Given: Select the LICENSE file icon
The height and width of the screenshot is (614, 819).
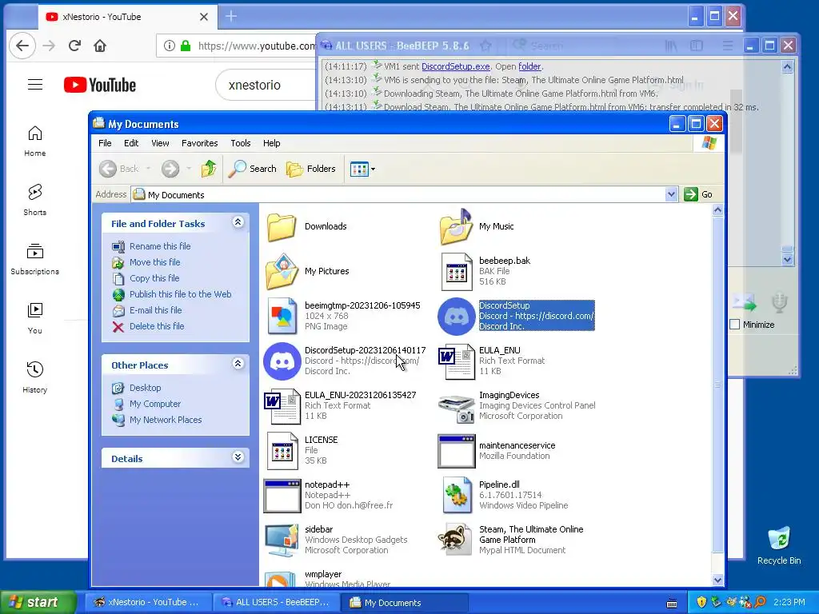Looking at the screenshot, I should tap(282, 451).
